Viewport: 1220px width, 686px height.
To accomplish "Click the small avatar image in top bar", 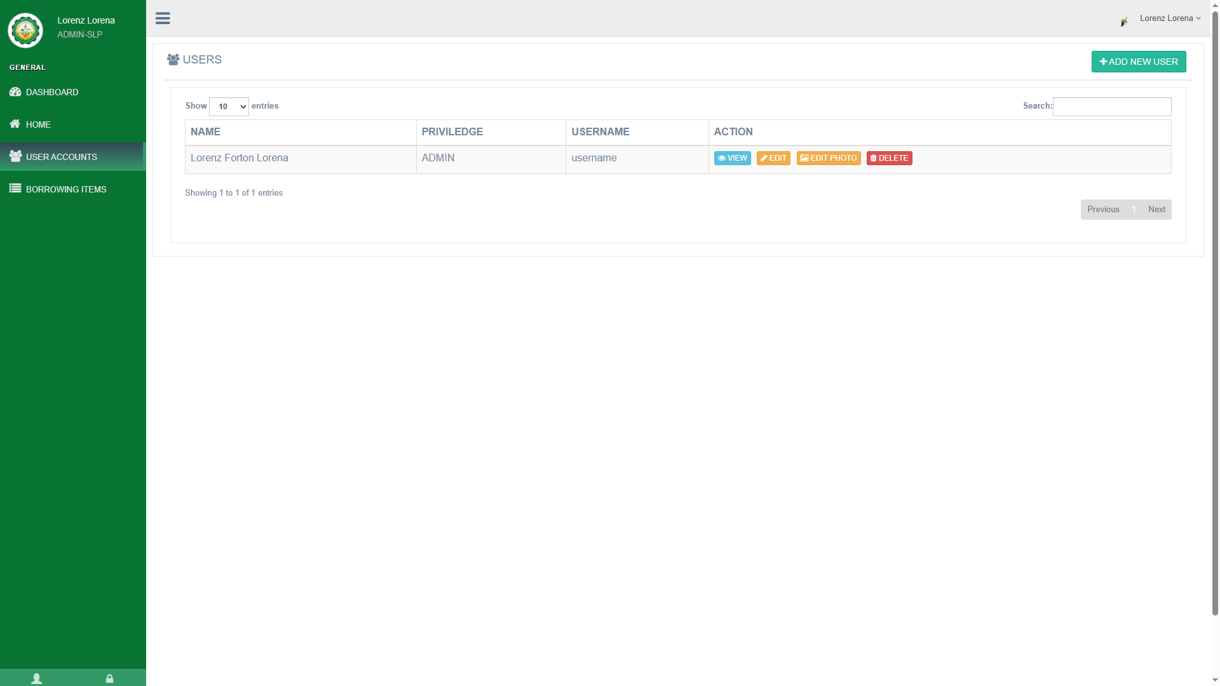I will pyautogui.click(x=1124, y=22).
